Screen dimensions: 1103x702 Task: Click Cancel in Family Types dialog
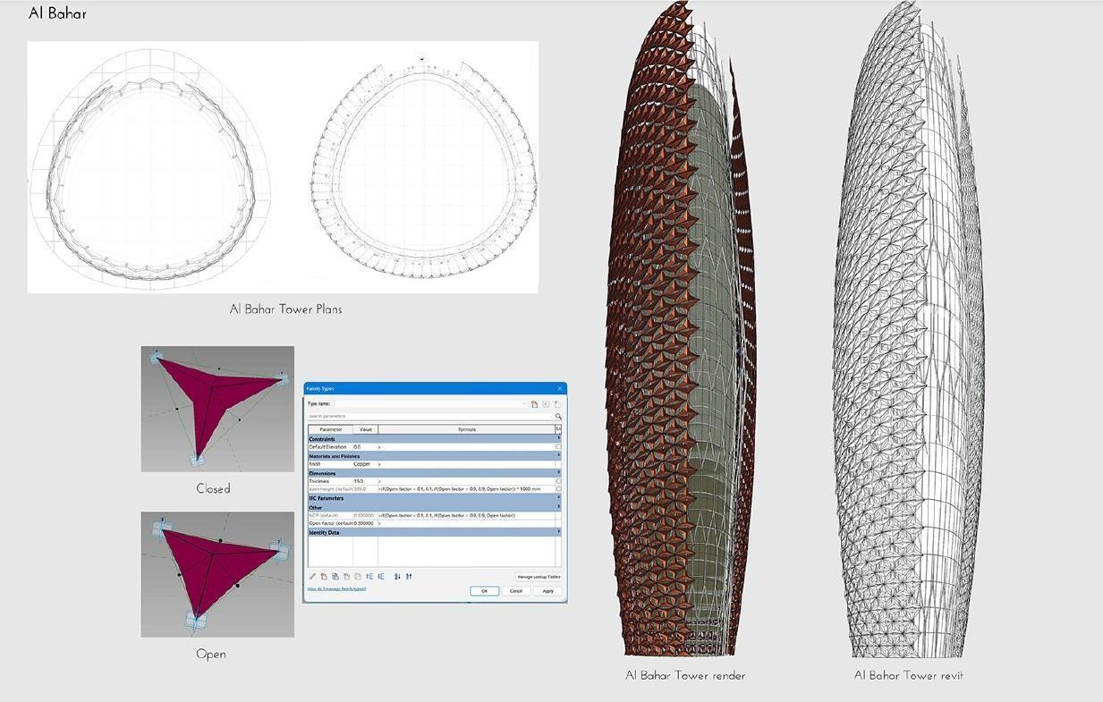pos(516,591)
